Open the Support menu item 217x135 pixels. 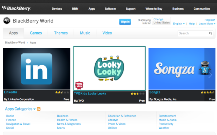point(131,9)
